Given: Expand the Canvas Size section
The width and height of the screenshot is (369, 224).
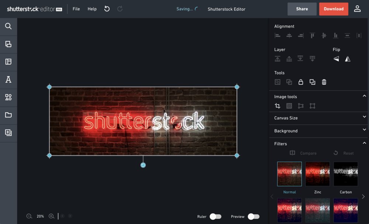Looking at the screenshot, I should [364, 117].
